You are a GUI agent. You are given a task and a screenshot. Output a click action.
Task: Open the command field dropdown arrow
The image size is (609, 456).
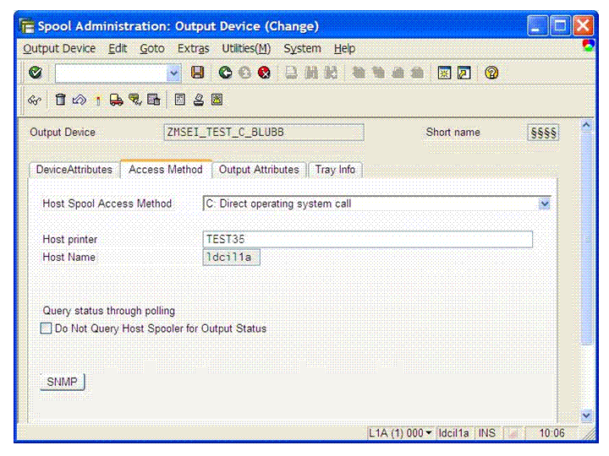point(174,73)
